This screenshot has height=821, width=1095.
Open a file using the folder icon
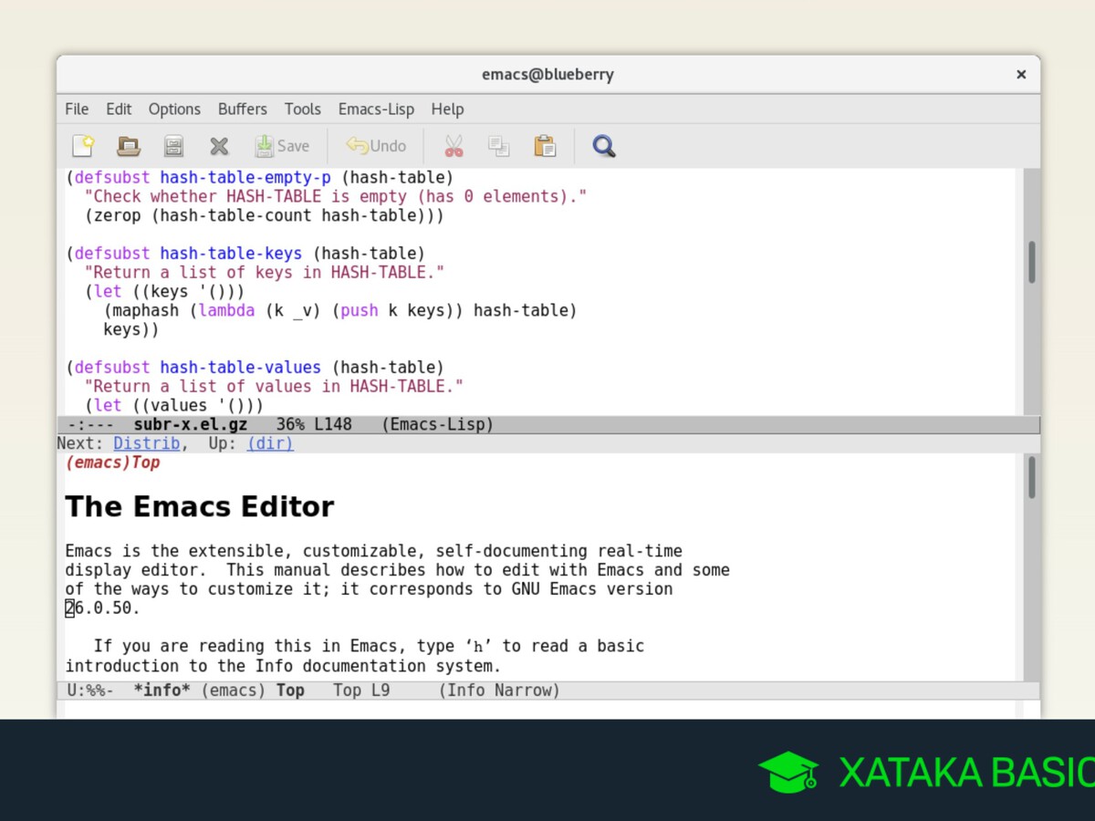pyautogui.click(x=129, y=146)
